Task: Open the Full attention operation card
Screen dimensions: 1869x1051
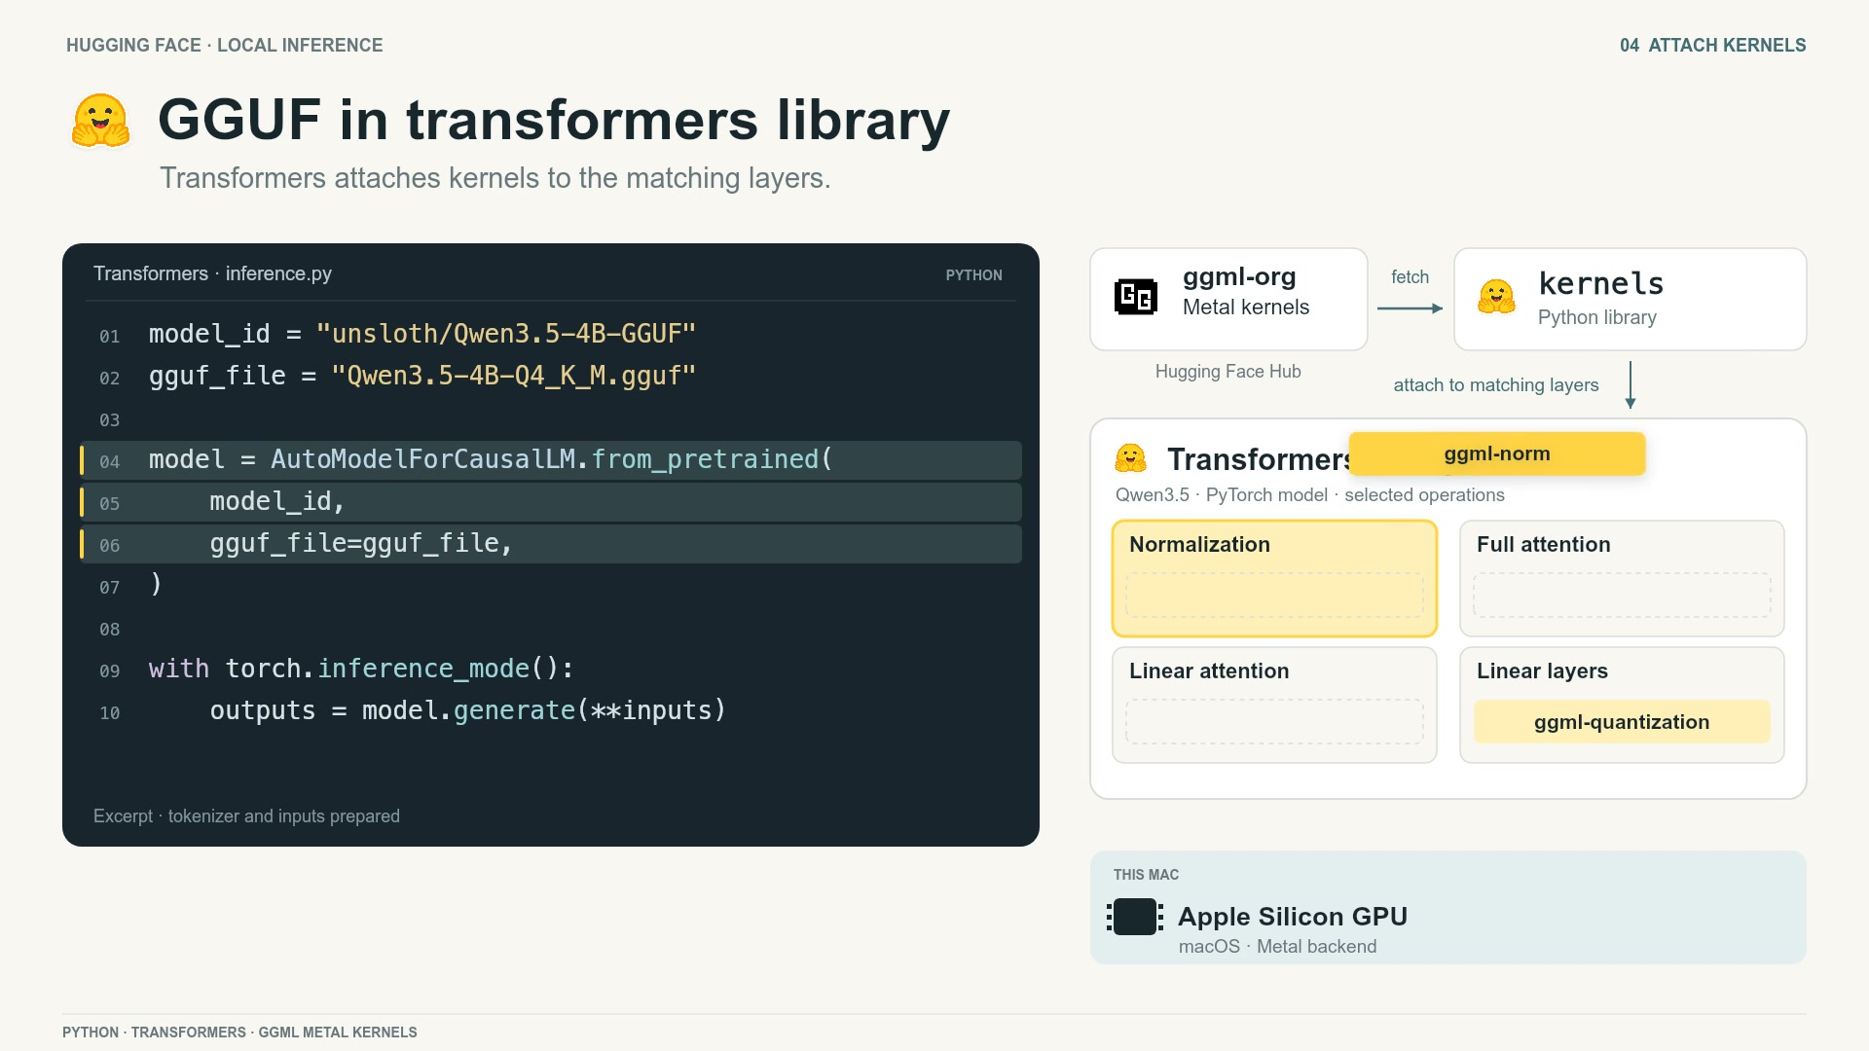Action: coord(1622,578)
